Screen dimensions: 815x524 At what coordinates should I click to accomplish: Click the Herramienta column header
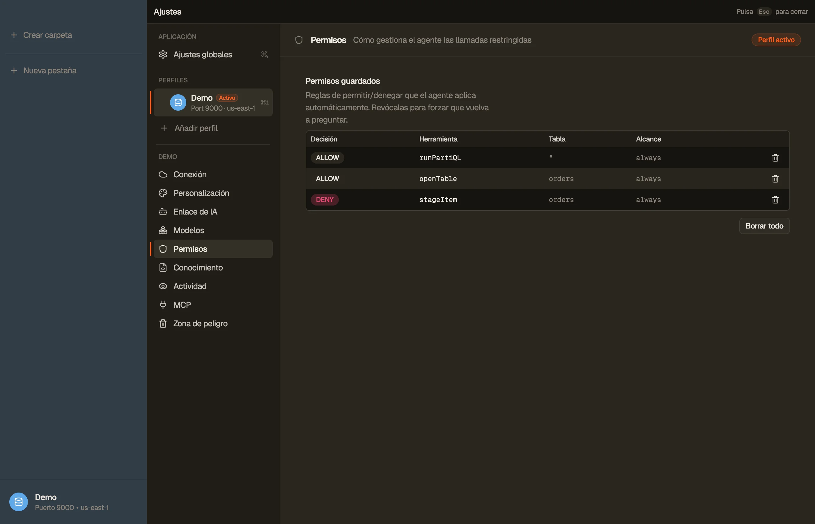438,139
